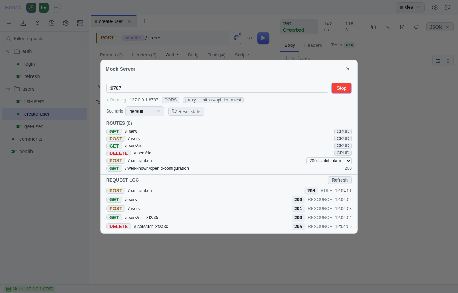The image size is (458, 293).
Task: Click the import download icon in sidebar
Action: 23,23
